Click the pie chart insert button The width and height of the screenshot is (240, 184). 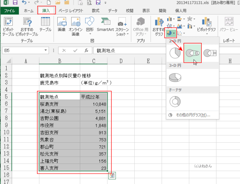coord(169,33)
